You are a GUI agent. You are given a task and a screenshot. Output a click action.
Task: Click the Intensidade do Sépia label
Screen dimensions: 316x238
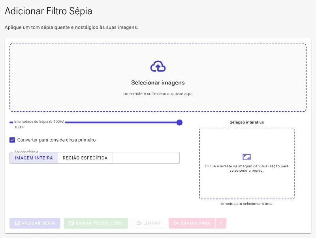(39, 122)
